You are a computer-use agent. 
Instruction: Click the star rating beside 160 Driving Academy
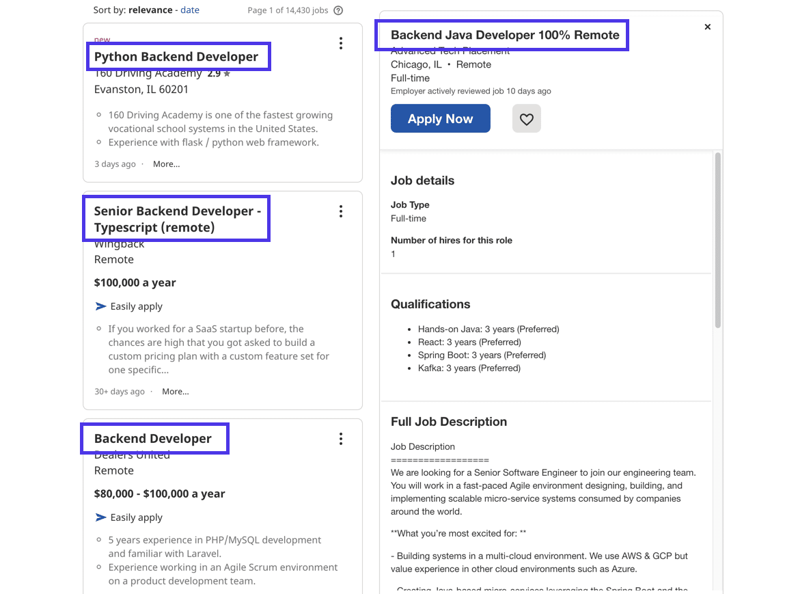(x=227, y=72)
